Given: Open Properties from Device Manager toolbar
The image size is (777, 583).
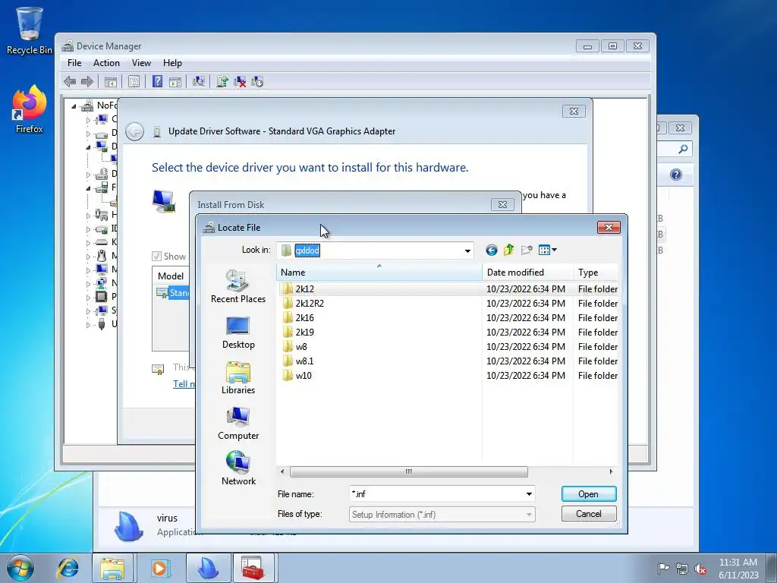Looking at the screenshot, I should [x=134, y=81].
